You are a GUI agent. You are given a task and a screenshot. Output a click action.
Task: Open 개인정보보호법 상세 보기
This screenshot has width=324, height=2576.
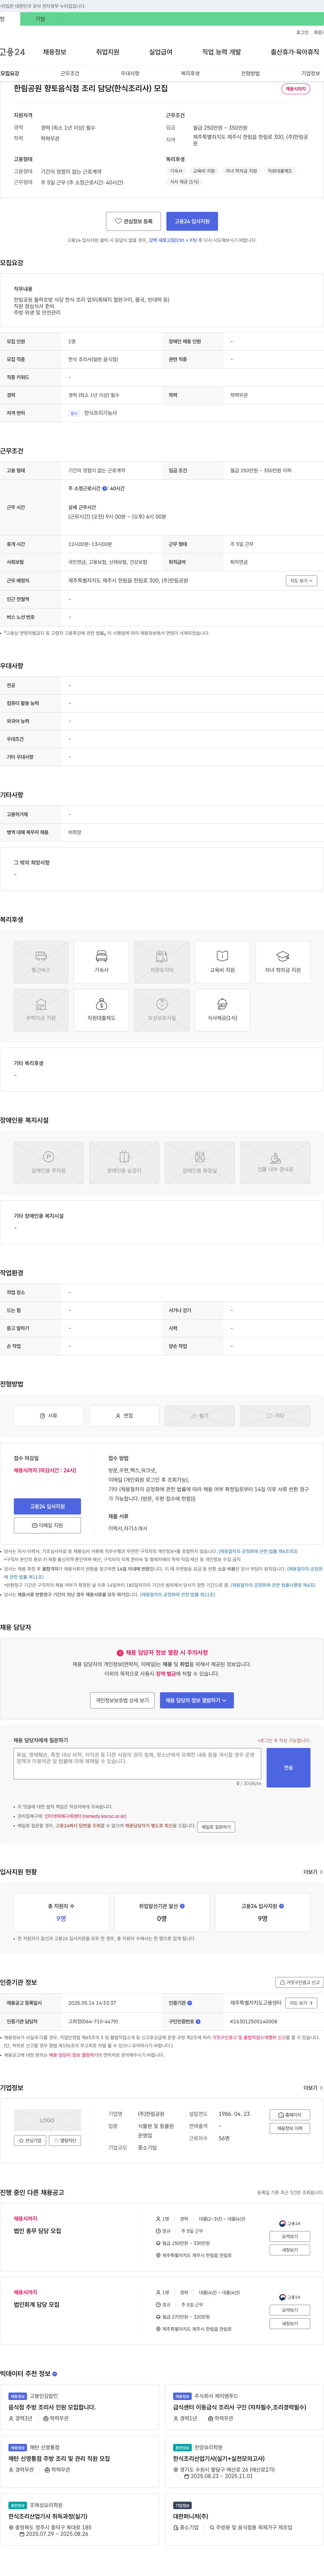(x=122, y=1700)
